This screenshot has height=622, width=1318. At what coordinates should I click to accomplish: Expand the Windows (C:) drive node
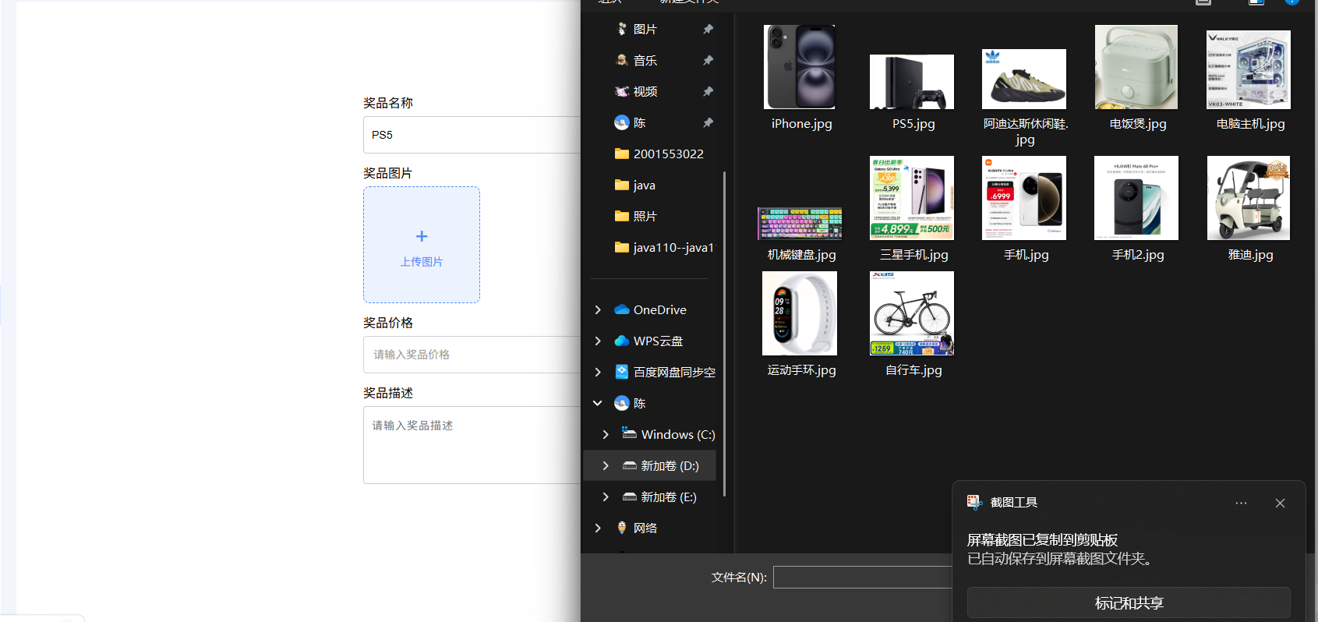606,434
